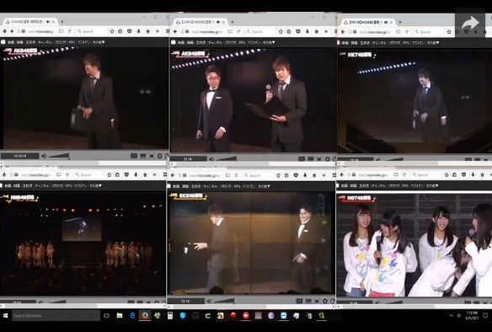Expand その他▼ menu in the HKT48 window
The image size is (492, 332).
coord(433,43)
